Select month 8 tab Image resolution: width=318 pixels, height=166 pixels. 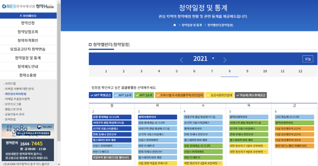pos(230,71)
